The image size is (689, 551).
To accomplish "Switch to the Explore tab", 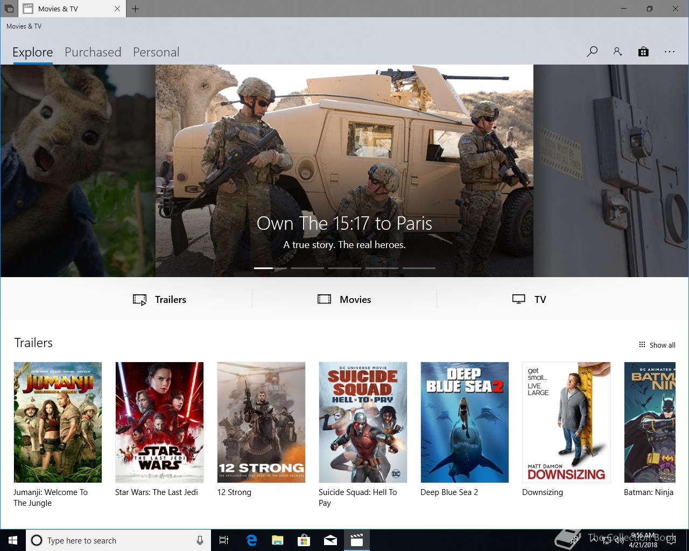I will click(x=33, y=52).
